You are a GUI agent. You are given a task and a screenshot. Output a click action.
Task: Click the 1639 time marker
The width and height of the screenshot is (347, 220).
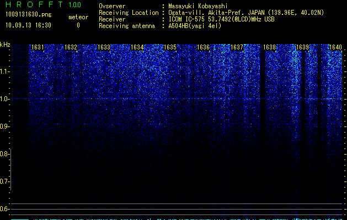pos(302,47)
